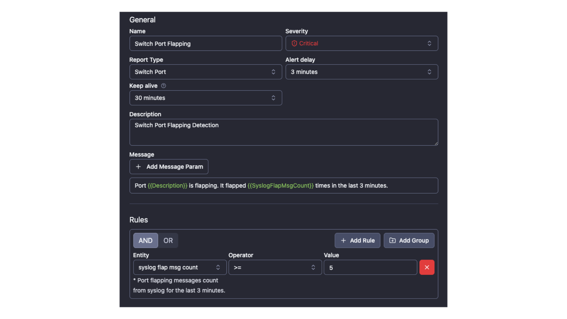This screenshot has height=319, width=567.
Task: Click the Value field containing 5
Action: pyautogui.click(x=370, y=267)
